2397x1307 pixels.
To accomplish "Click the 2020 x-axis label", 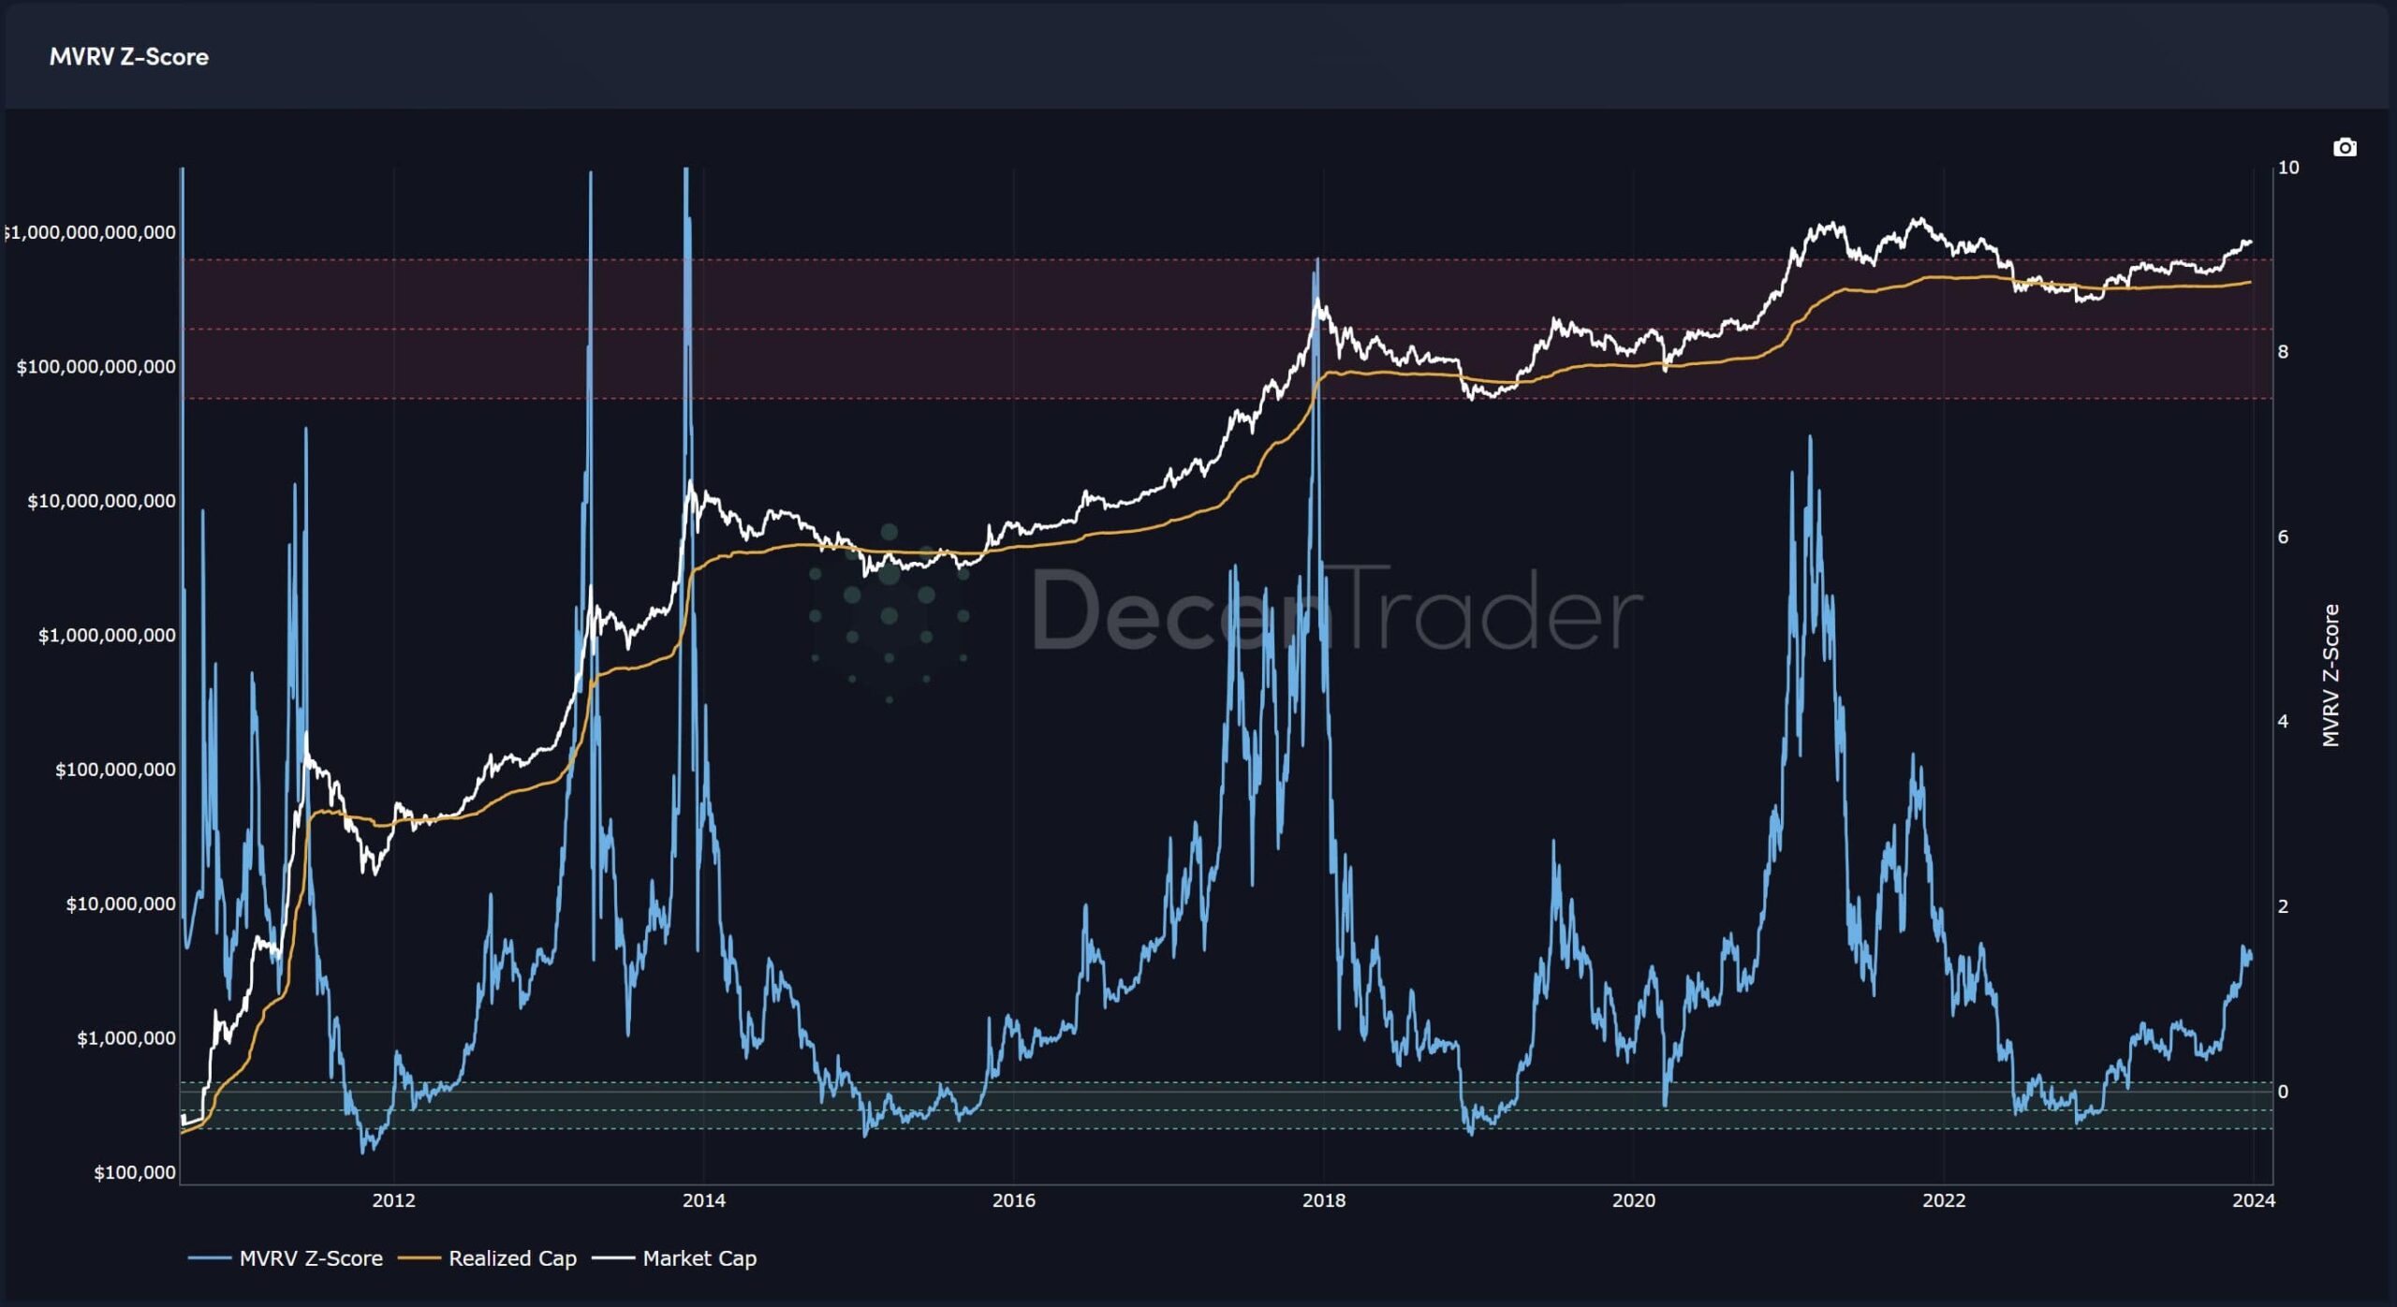I will pyautogui.click(x=1633, y=1200).
